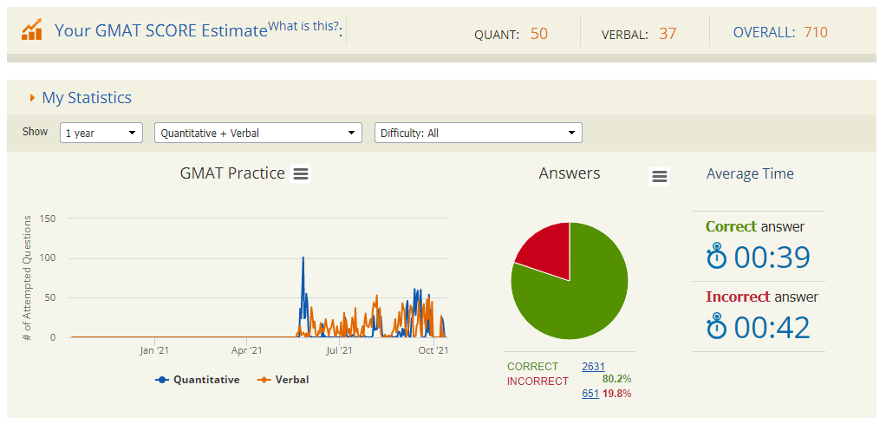Click the orange Verbal legend marker
Image resolution: width=886 pixels, height=424 pixels.
(264, 380)
